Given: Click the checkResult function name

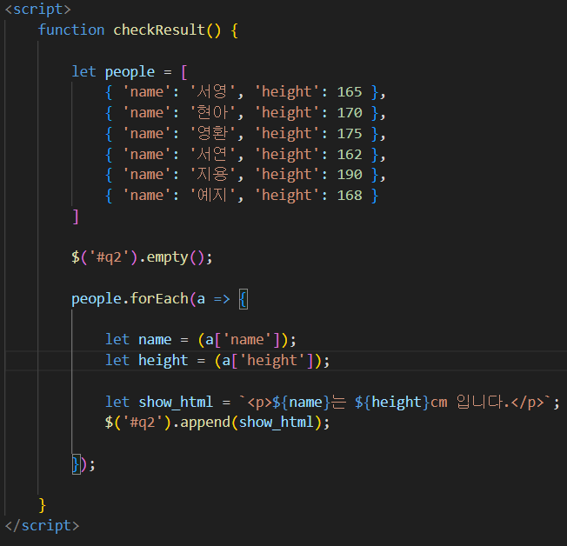Looking at the screenshot, I should pyautogui.click(x=159, y=30).
